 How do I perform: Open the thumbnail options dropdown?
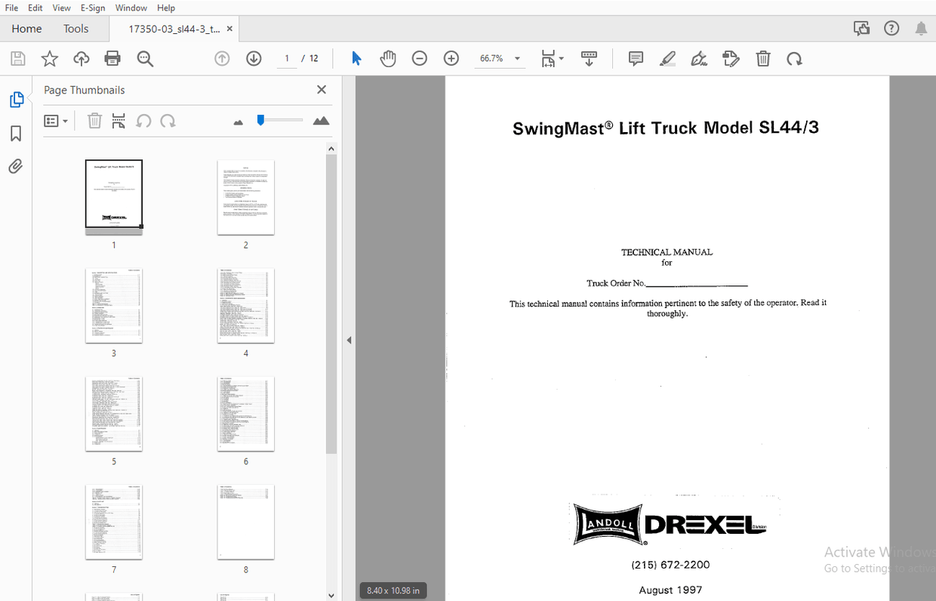click(x=56, y=121)
